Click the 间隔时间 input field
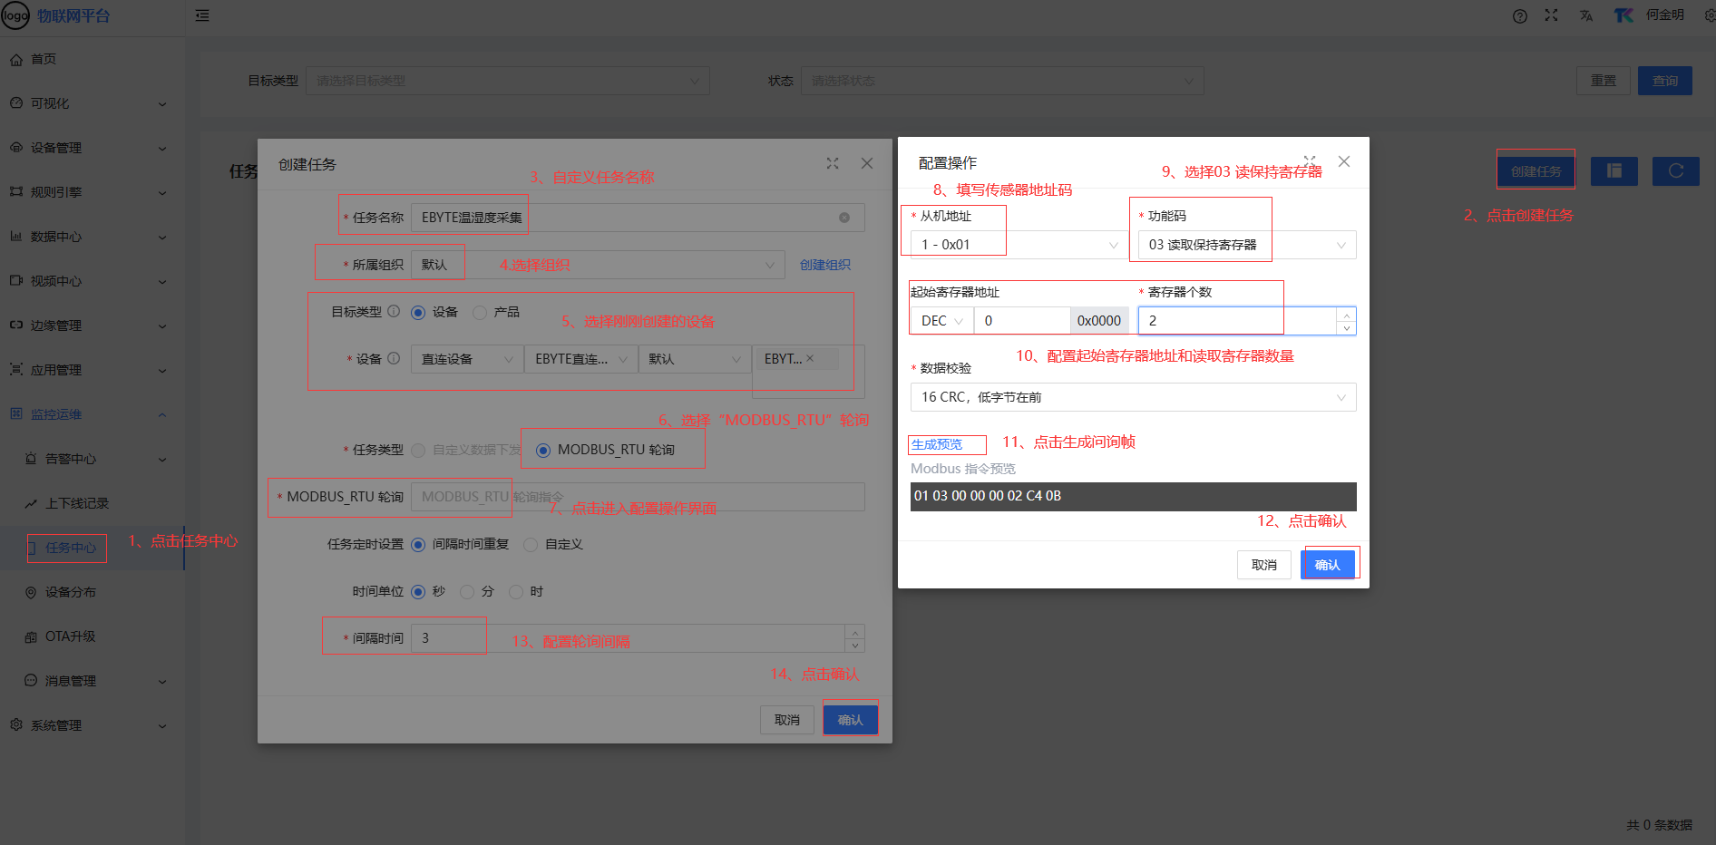Screen dimensions: 1716x845 click(626, 638)
